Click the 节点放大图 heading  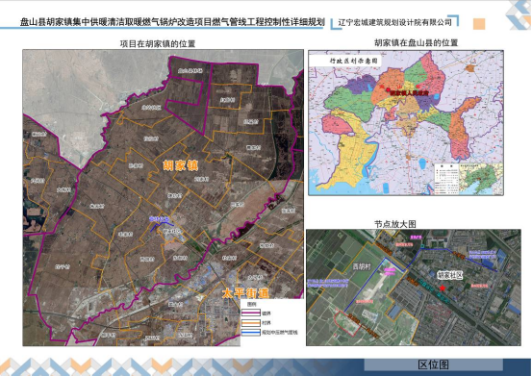click(x=395, y=224)
